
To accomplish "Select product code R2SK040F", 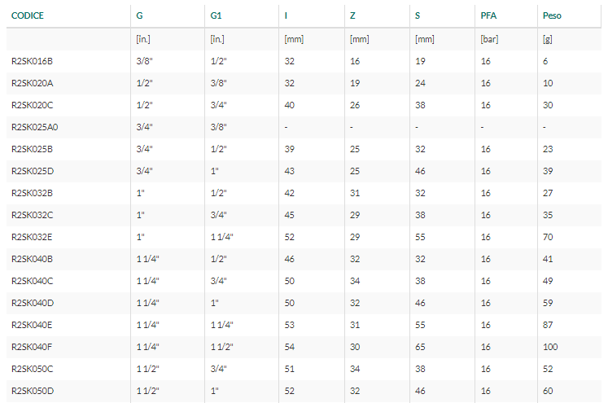I will tap(32, 347).
